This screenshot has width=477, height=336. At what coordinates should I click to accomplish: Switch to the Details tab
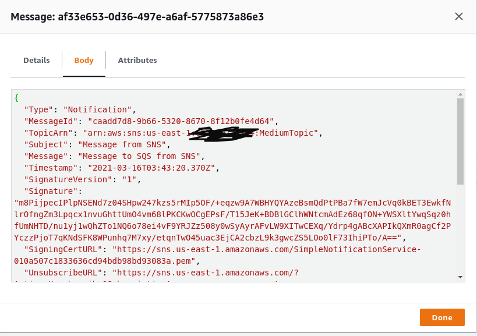click(36, 60)
